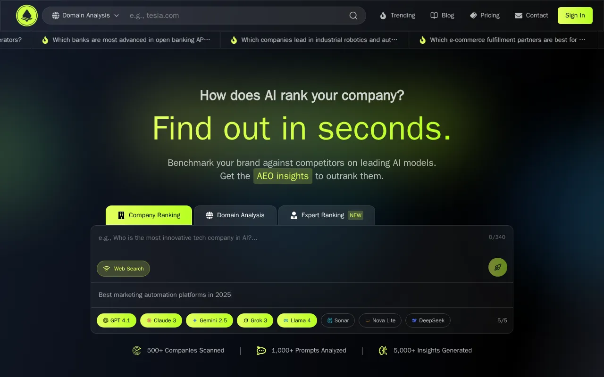This screenshot has height=377, width=604.
Task: Open the Trending page
Action: click(x=397, y=16)
